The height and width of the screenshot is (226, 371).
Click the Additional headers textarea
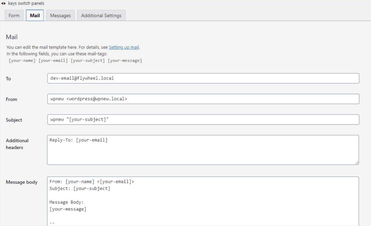click(203, 150)
